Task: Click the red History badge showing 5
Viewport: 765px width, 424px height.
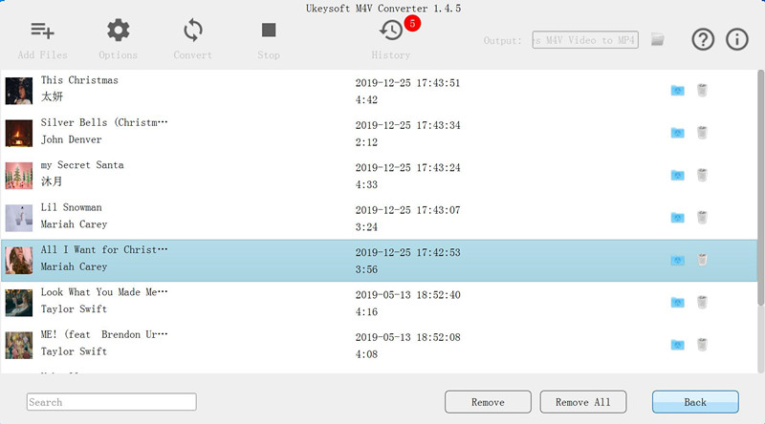Action: [x=412, y=23]
